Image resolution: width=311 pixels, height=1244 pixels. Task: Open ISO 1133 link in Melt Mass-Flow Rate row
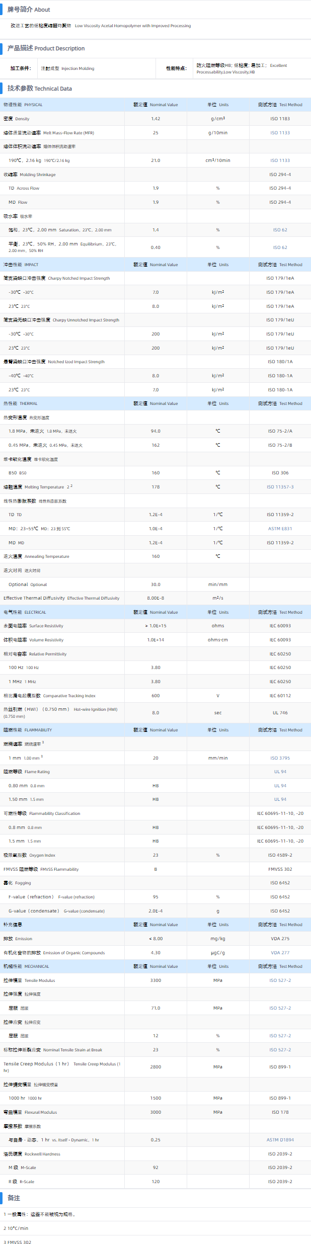tap(280, 133)
